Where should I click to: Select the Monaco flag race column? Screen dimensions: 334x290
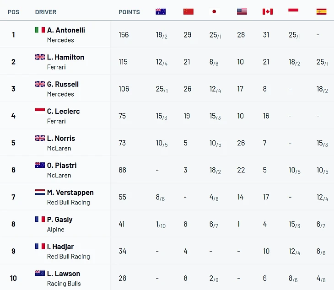pyautogui.click(x=293, y=11)
